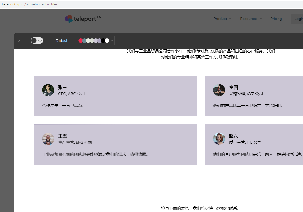Click the Login button

pos(298,19)
